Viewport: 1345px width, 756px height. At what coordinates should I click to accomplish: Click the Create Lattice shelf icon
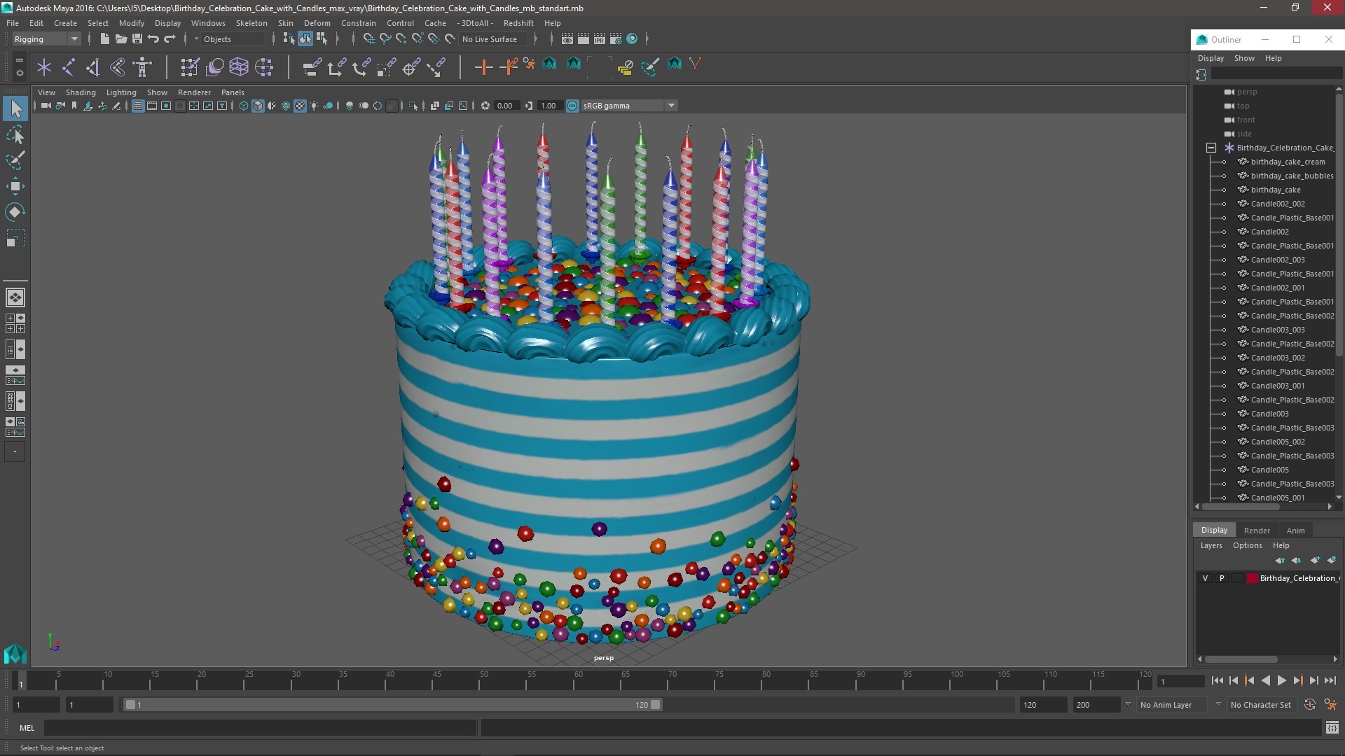coord(239,67)
